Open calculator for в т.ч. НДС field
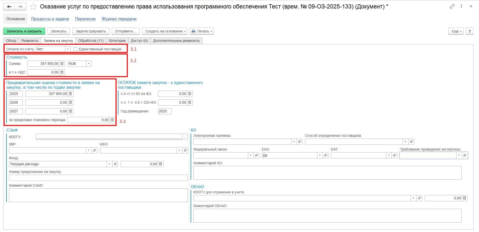The image size is (479, 232). (62, 73)
